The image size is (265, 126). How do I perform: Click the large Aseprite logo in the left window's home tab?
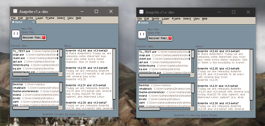(x=16, y=34)
